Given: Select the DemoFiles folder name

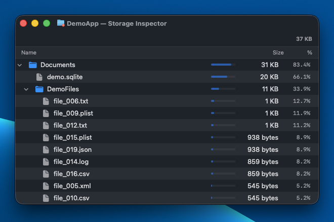Looking at the screenshot, I should pyautogui.click(x=63, y=89).
